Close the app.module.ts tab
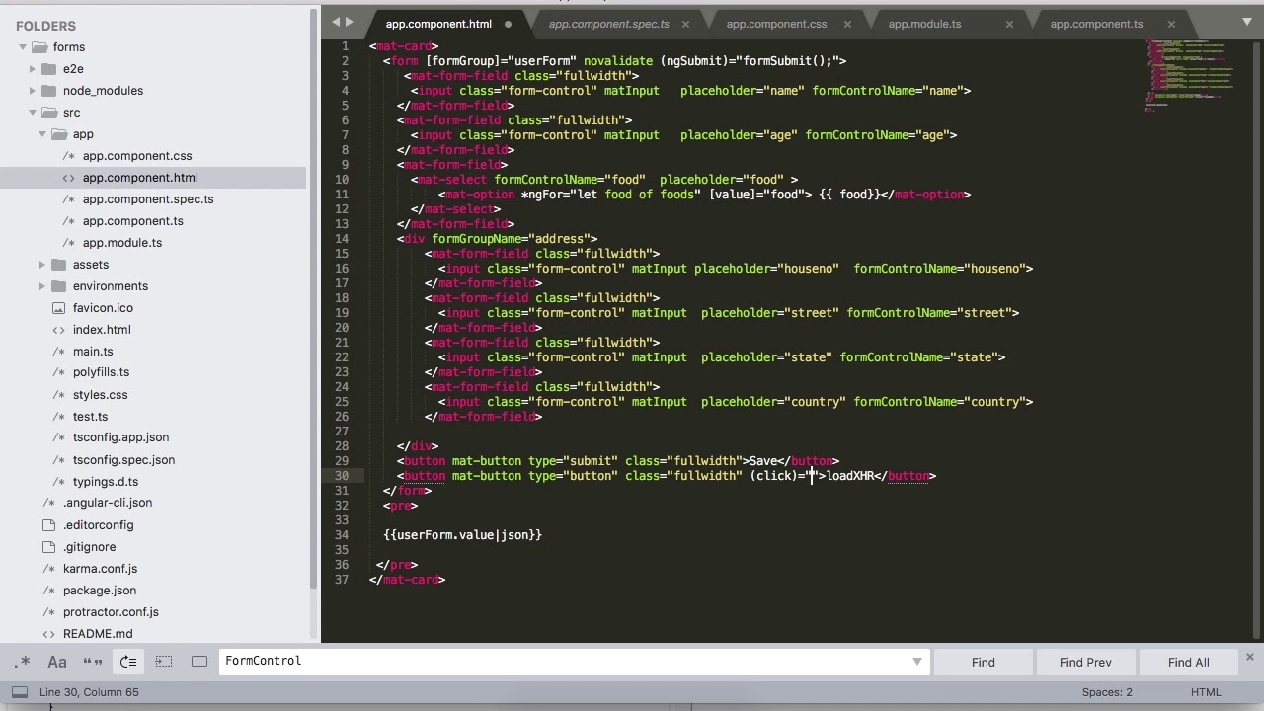The height and width of the screenshot is (711, 1264). tap(1009, 24)
